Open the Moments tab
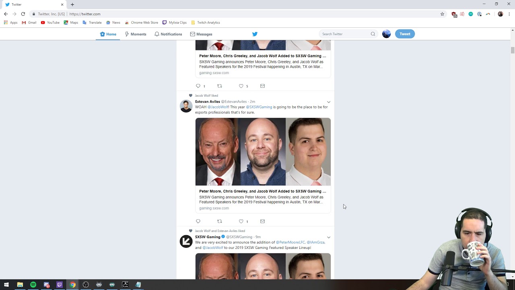This screenshot has height=290, width=515. (136, 34)
